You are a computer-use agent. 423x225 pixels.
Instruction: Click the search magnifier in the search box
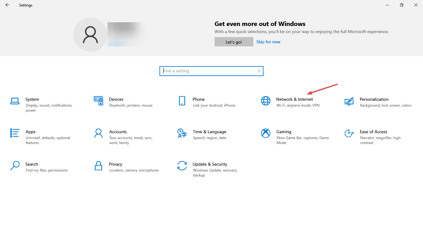[259, 71]
